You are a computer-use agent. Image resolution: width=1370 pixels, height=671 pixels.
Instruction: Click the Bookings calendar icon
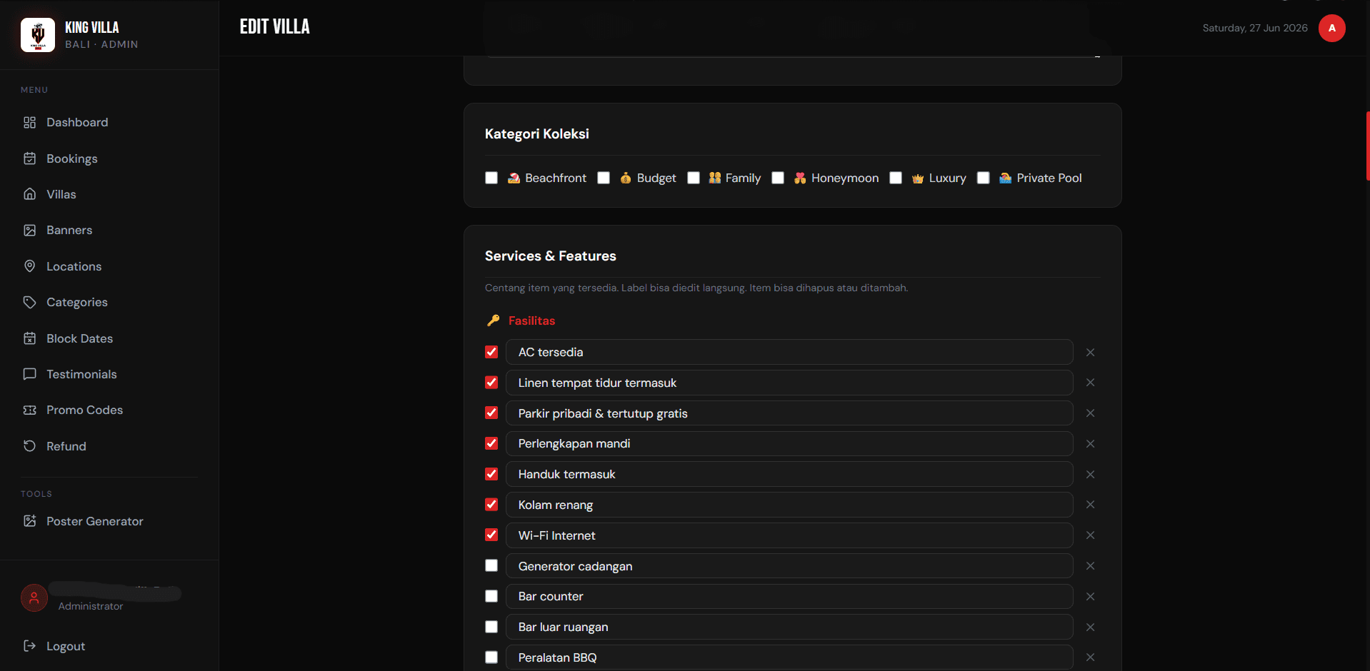tap(29, 158)
